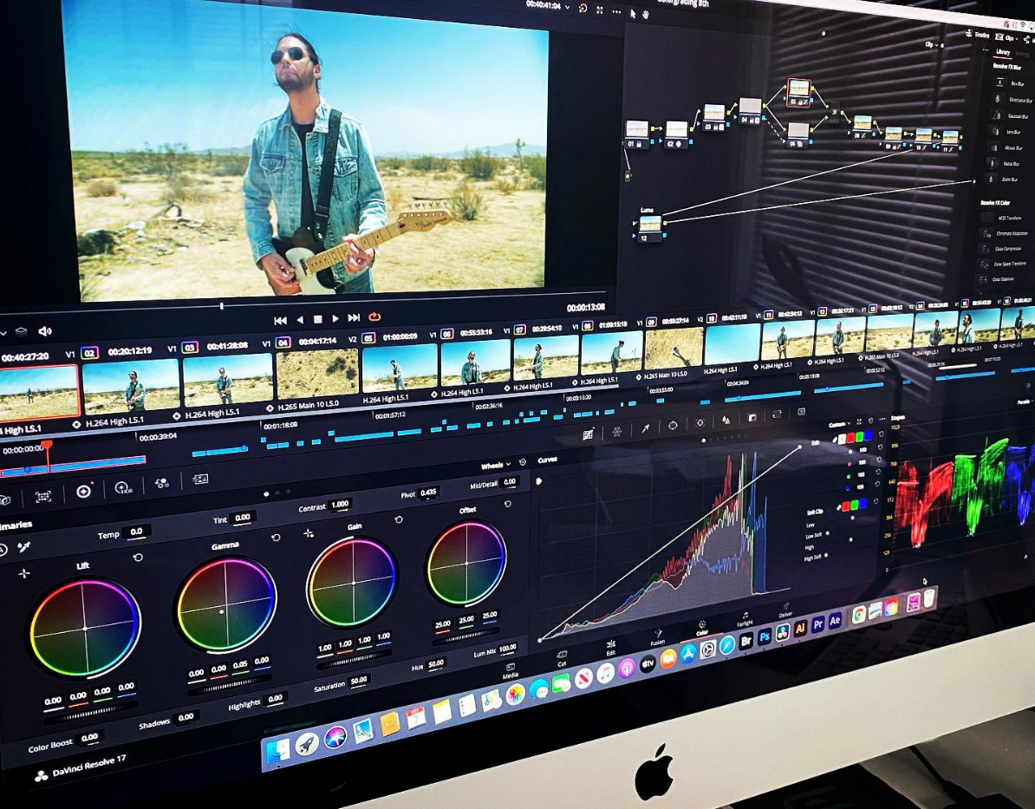
Task: Select clip 04 thumbnail in timeline
Action: (x=317, y=374)
